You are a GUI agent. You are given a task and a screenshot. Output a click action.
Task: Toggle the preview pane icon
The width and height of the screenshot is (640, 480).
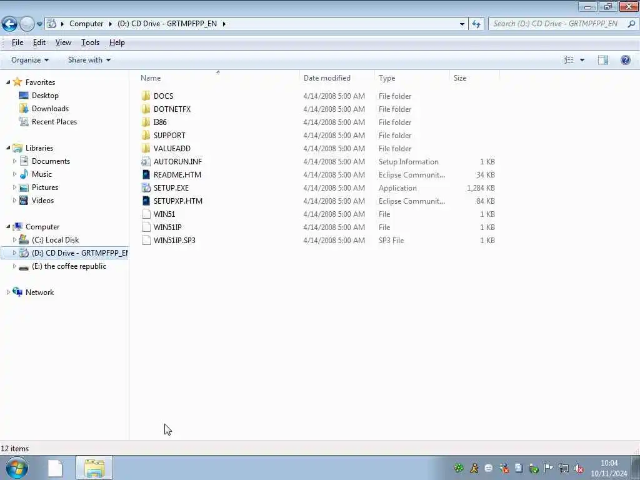click(603, 60)
